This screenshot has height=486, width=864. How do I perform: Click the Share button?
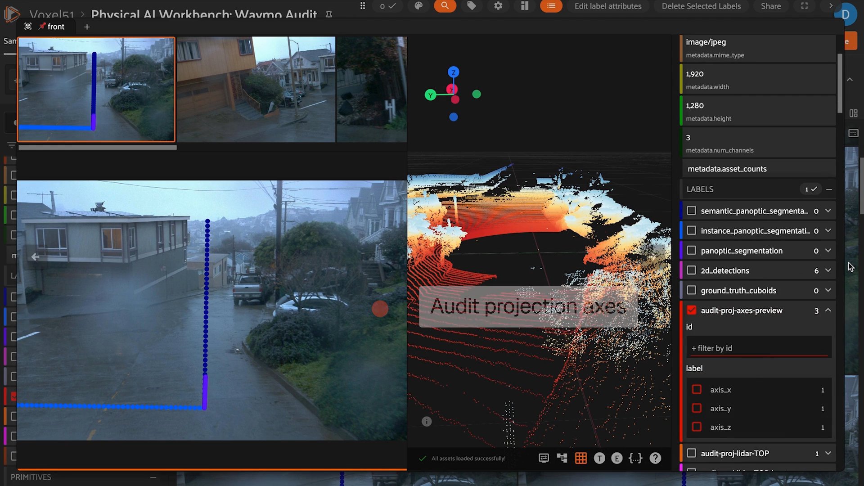tap(771, 6)
